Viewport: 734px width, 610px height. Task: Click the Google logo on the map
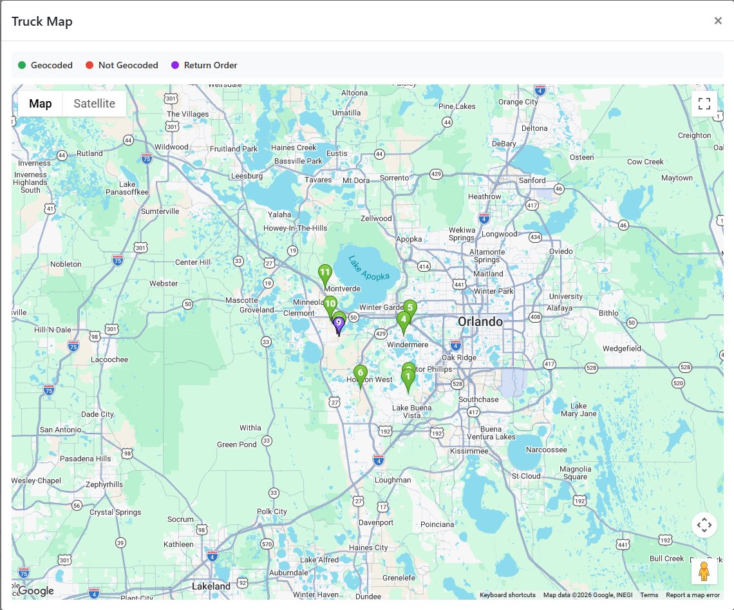pos(36,591)
